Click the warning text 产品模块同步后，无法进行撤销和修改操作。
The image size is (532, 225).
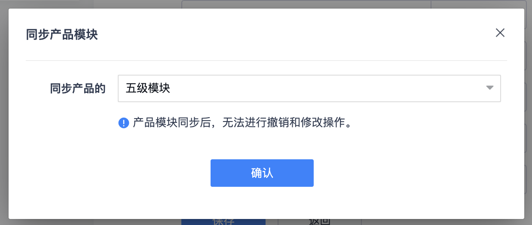pos(243,123)
